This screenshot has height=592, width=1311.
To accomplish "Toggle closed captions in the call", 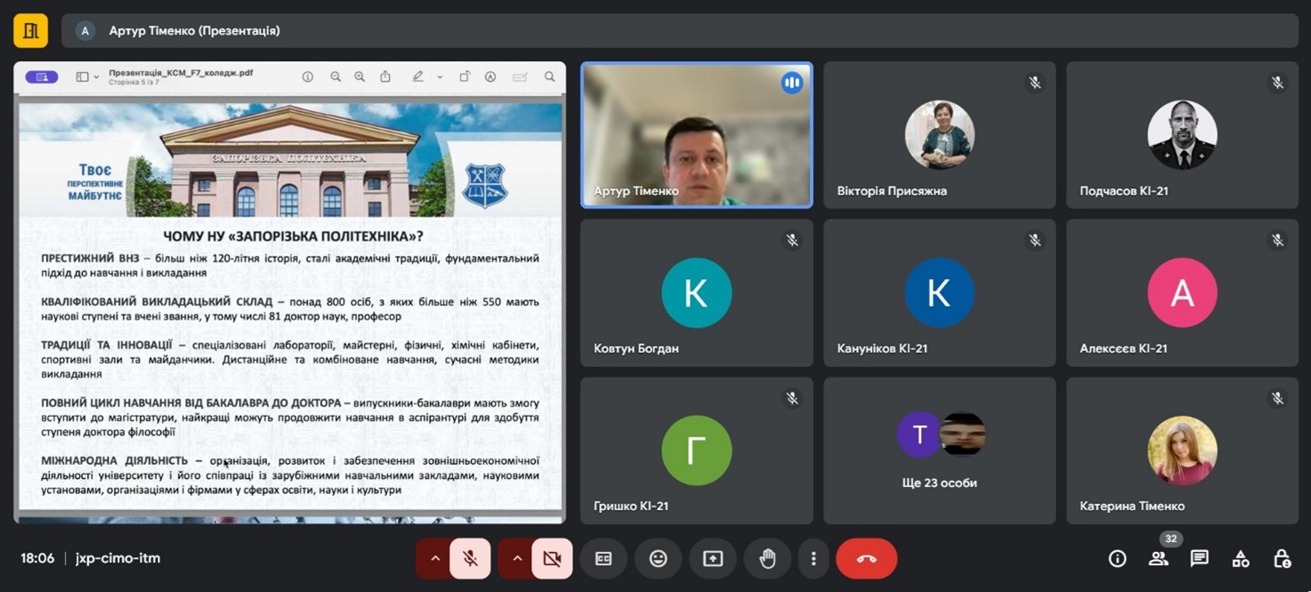I will [603, 558].
